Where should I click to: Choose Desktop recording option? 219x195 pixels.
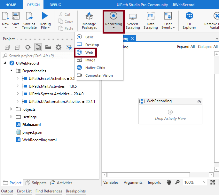click(x=98, y=45)
